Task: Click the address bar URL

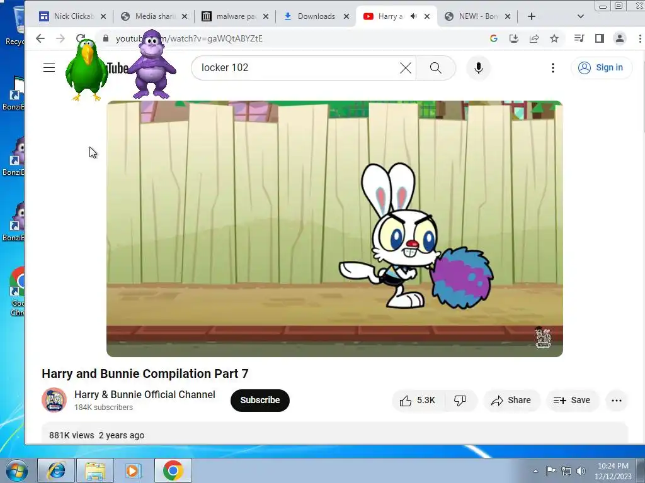Action: 189,38
